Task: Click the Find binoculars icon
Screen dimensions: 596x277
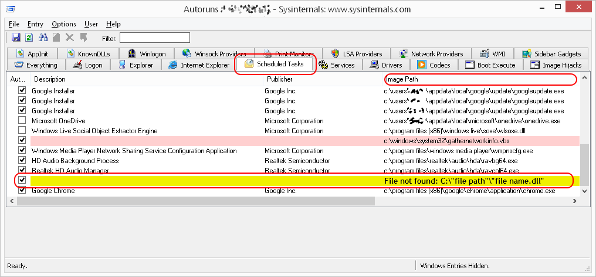Action: coord(43,38)
